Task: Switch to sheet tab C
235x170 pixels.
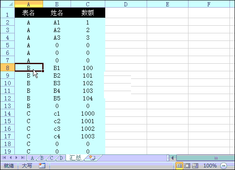Action: [52, 158]
